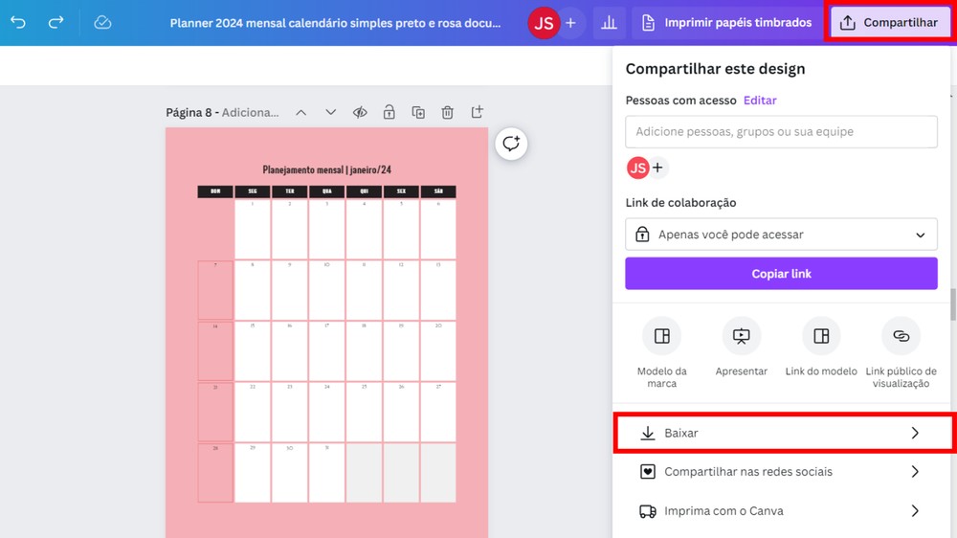Image resolution: width=957 pixels, height=538 pixels.
Task: Choose Link público de visualização option
Action: tap(901, 353)
